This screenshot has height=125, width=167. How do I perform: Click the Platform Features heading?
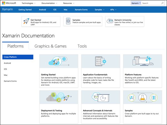[133, 74]
